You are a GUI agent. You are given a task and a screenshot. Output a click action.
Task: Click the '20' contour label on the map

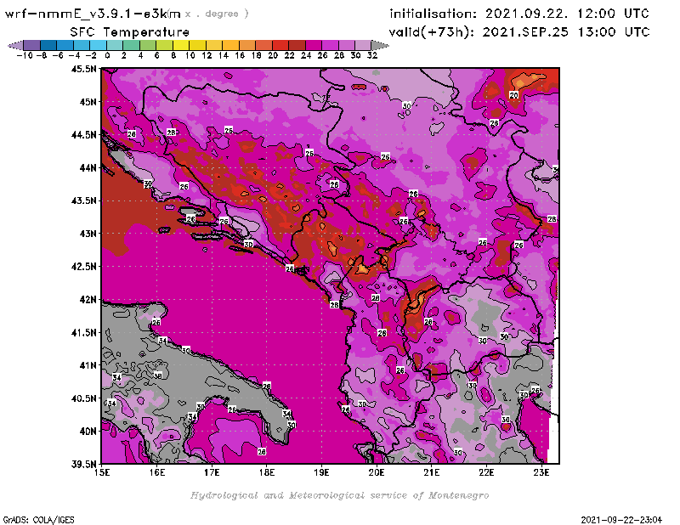pyautogui.click(x=513, y=95)
